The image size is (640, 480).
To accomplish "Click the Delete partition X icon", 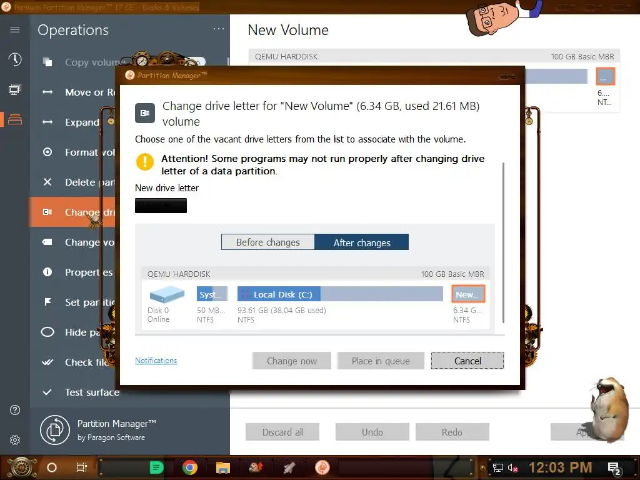I will pyautogui.click(x=47, y=182).
